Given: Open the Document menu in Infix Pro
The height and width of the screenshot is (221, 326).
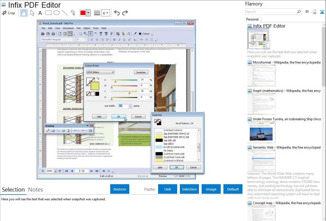Looking at the screenshot, I should pyautogui.click(x=68, y=28).
